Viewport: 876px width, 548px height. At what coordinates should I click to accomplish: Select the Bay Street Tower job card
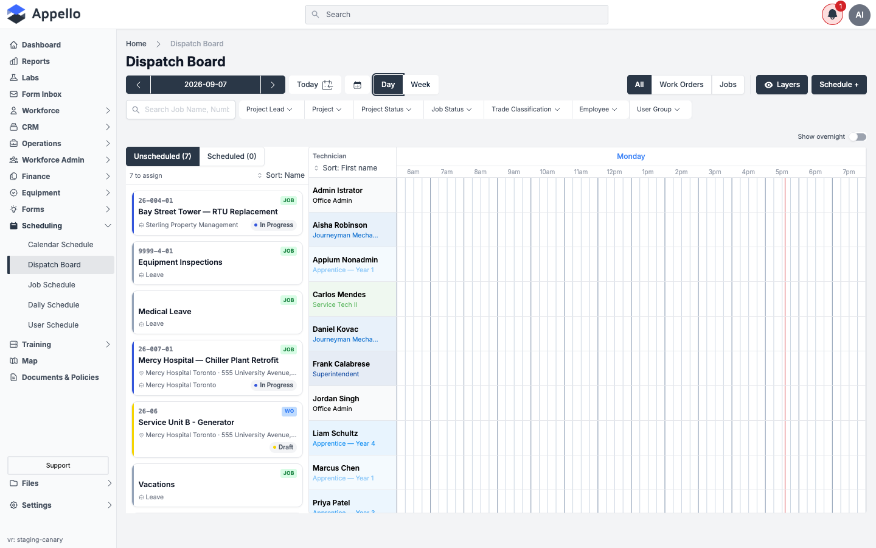tap(217, 213)
